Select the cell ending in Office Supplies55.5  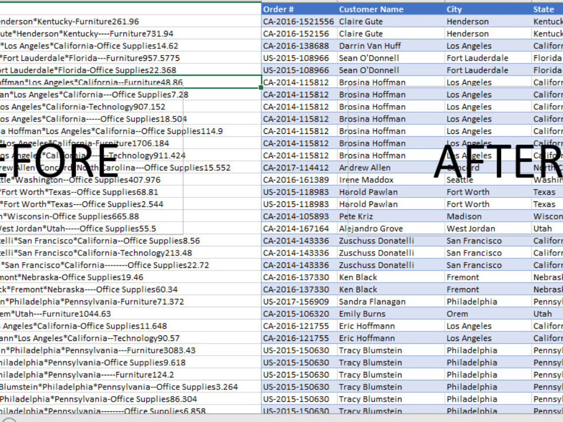tap(131, 228)
